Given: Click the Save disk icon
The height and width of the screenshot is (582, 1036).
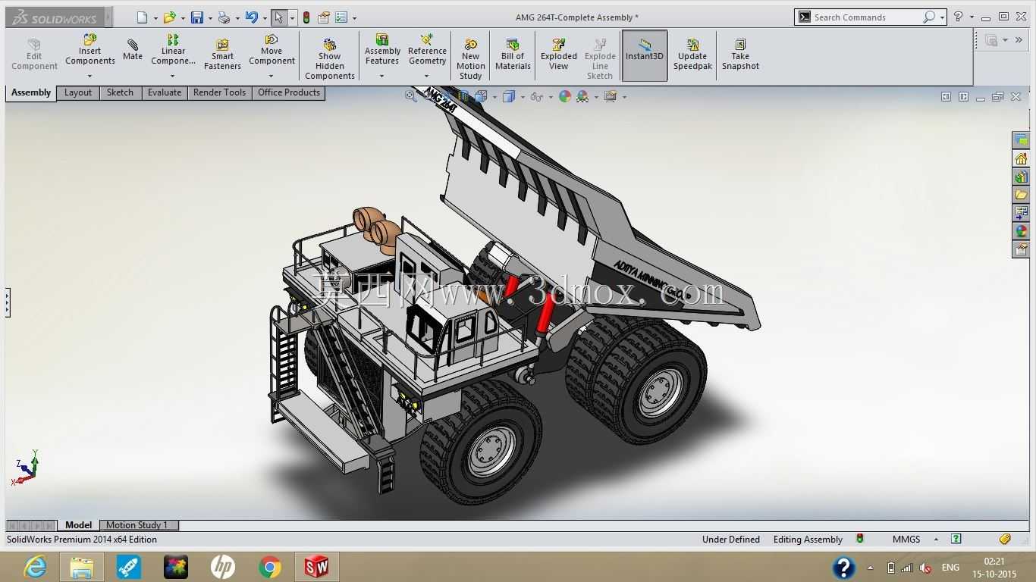Looking at the screenshot, I should pos(196,17).
